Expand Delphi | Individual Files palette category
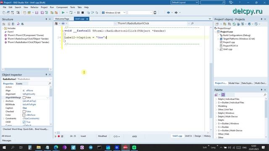The image size is (269, 151). click(x=216, y=99)
